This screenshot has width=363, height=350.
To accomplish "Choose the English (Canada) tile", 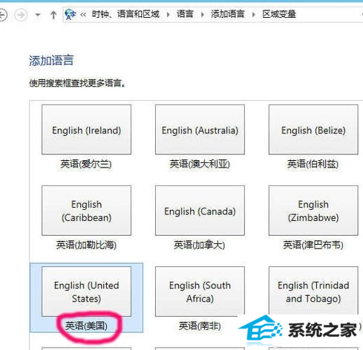I will [200, 211].
